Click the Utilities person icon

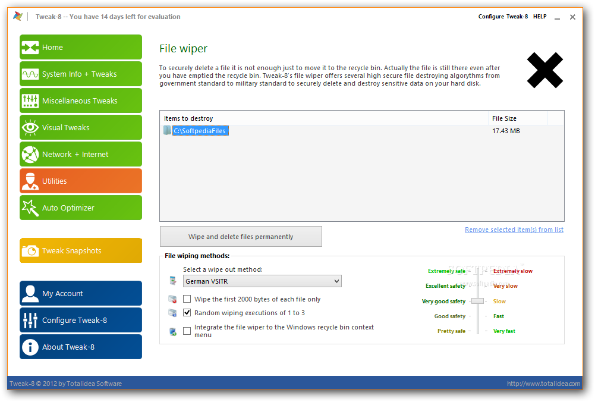30,181
